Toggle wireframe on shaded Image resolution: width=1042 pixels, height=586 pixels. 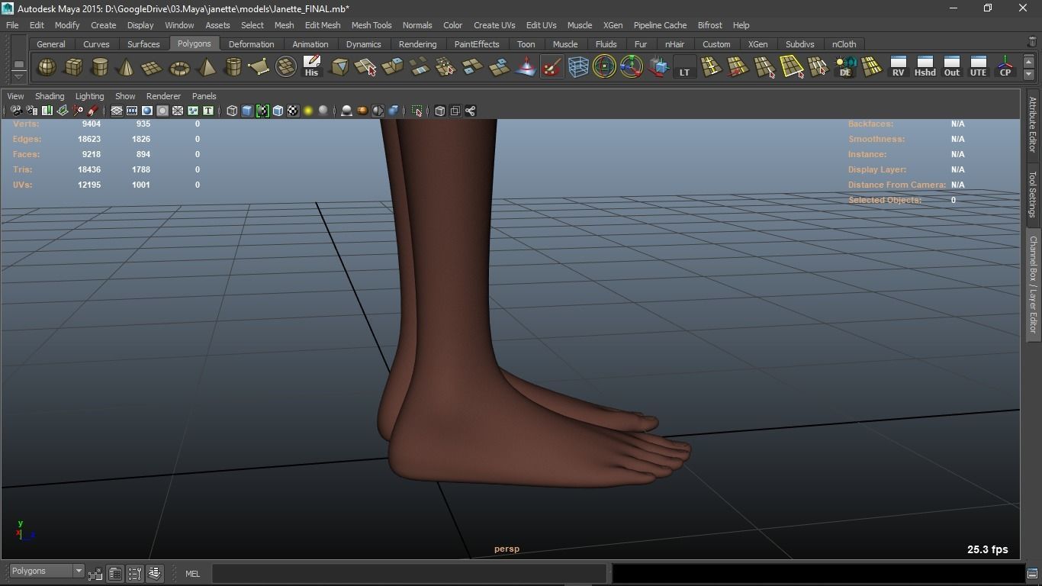(278, 111)
